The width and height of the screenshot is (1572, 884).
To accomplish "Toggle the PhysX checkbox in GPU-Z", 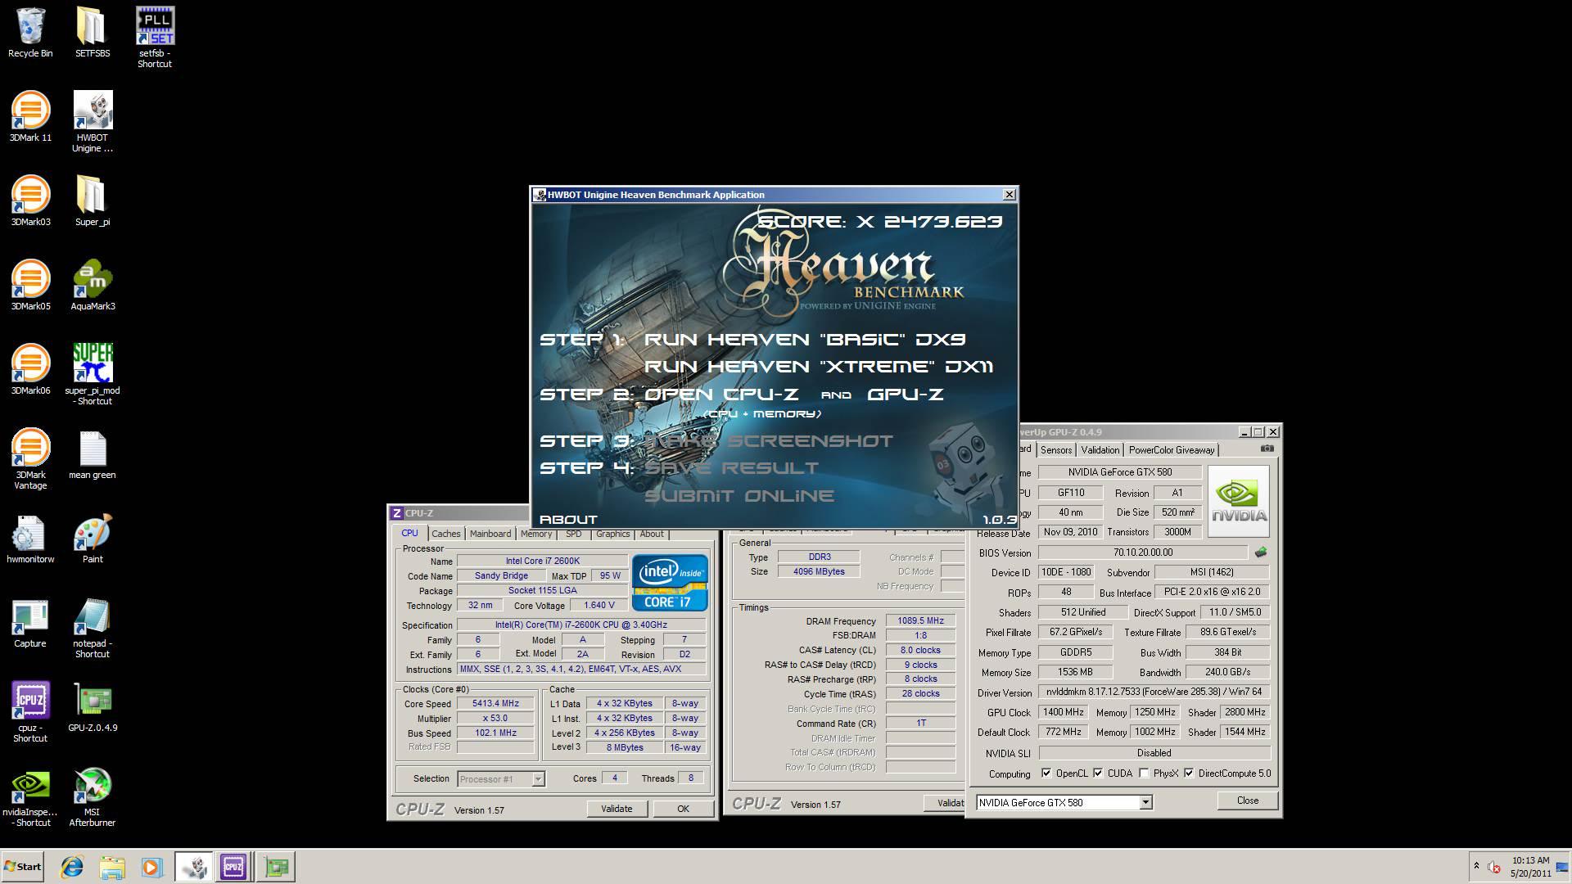I will coord(1144,773).
